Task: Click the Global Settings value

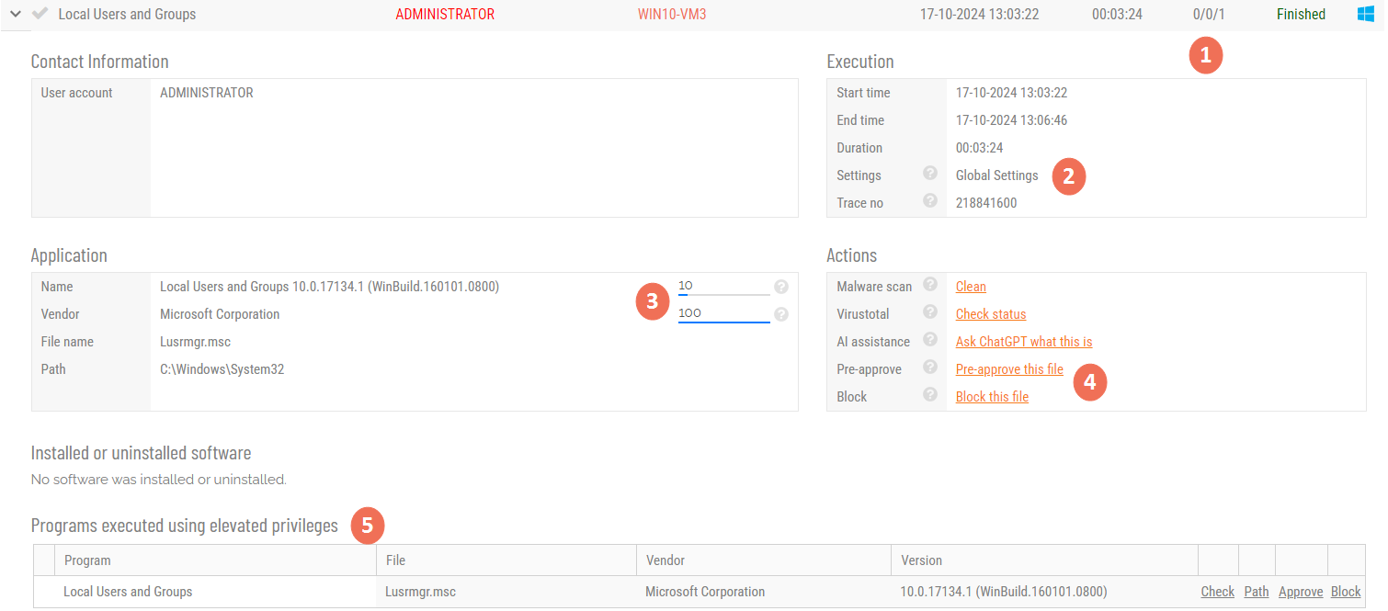Action: tap(996, 175)
